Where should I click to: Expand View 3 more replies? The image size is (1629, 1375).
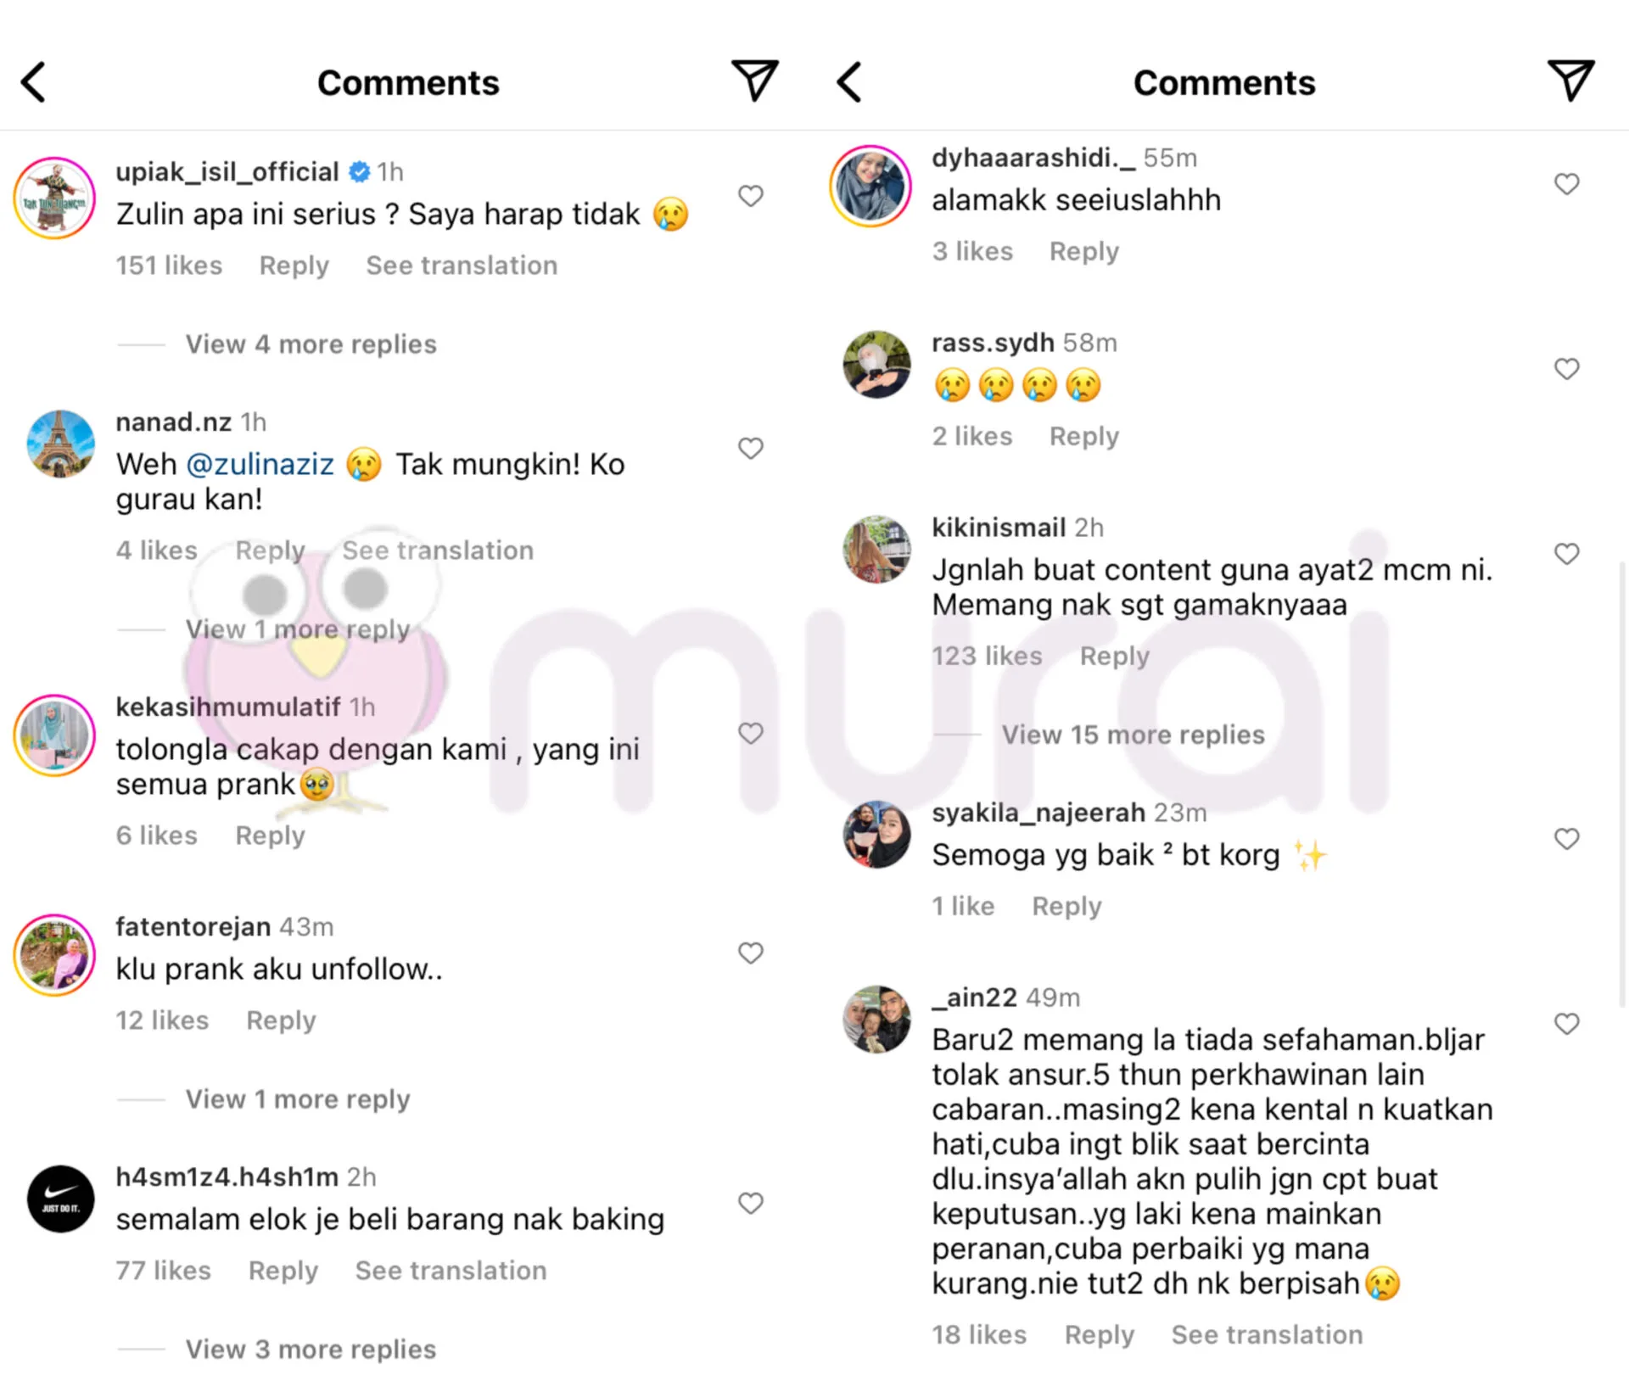tap(311, 1349)
